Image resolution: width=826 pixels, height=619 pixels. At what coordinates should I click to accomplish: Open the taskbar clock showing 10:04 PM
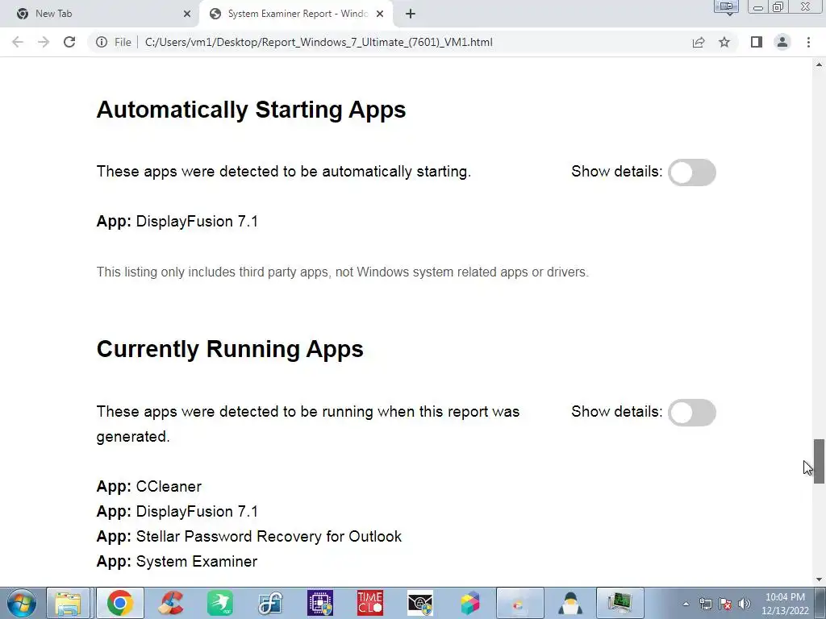(x=785, y=604)
